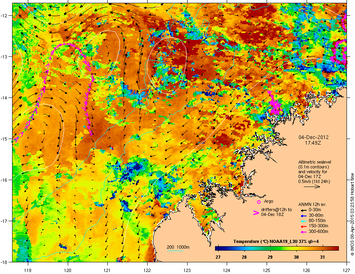Click the '80-150m' depth label
The image size is (355, 274).
click(x=317, y=221)
